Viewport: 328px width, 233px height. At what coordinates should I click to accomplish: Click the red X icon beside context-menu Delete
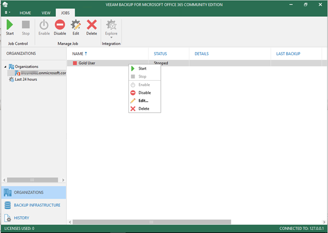click(133, 109)
